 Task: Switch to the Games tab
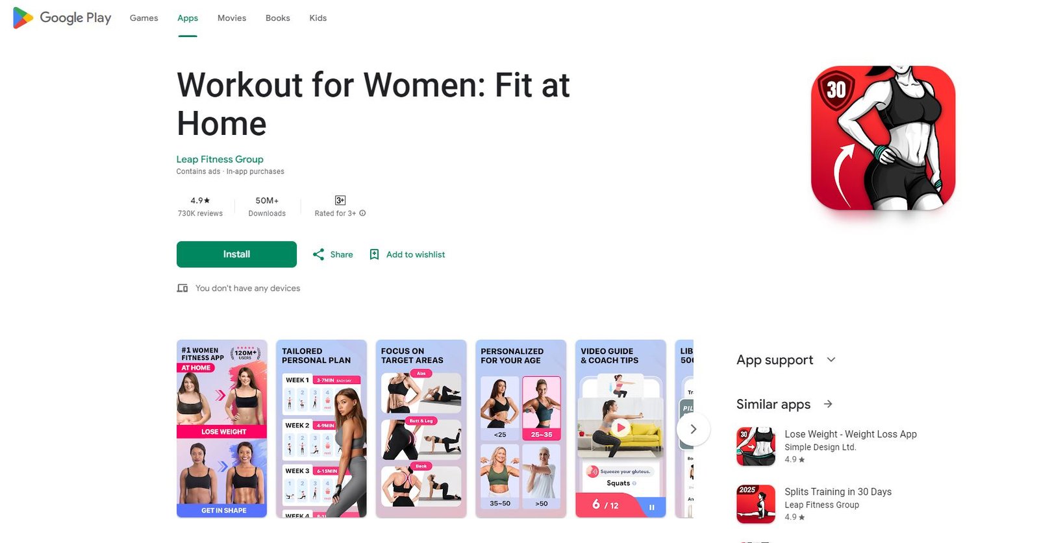coord(144,18)
